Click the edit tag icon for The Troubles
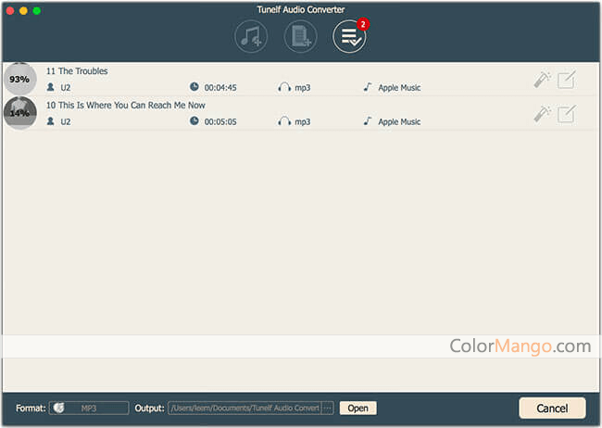This screenshot has height=428, width=602. (566, 81)
